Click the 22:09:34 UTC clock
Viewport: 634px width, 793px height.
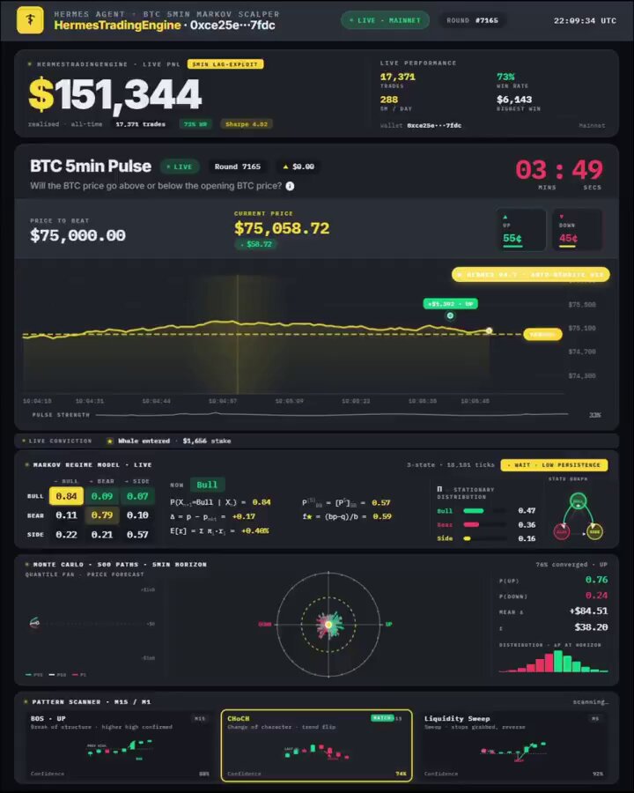tap(585, 21)
